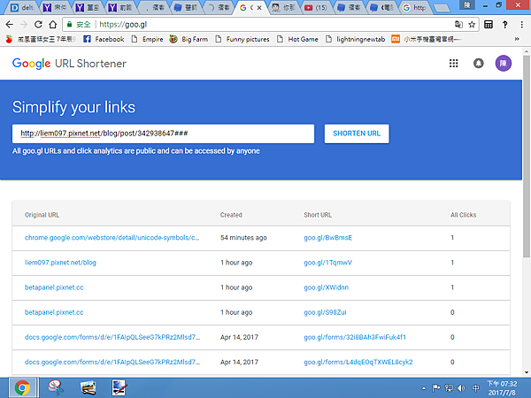Screen dimensions: 531x398
Task: Expand the bookmarks overflow chevron
Action: 517,39
